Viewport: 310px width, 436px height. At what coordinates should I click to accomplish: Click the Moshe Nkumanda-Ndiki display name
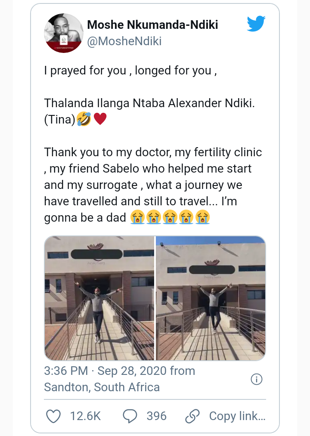[x=152, y=25]
